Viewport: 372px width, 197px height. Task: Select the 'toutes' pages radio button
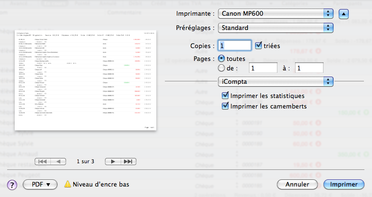pyautogui.click(x=221, y=58)
